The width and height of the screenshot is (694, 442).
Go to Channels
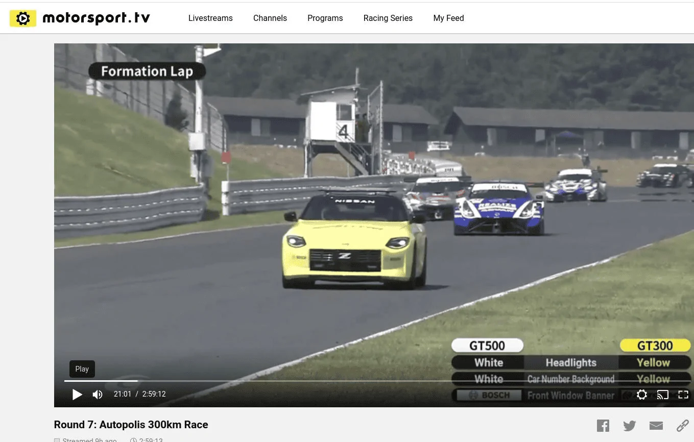pyautogui.click(x=270, y=18)
